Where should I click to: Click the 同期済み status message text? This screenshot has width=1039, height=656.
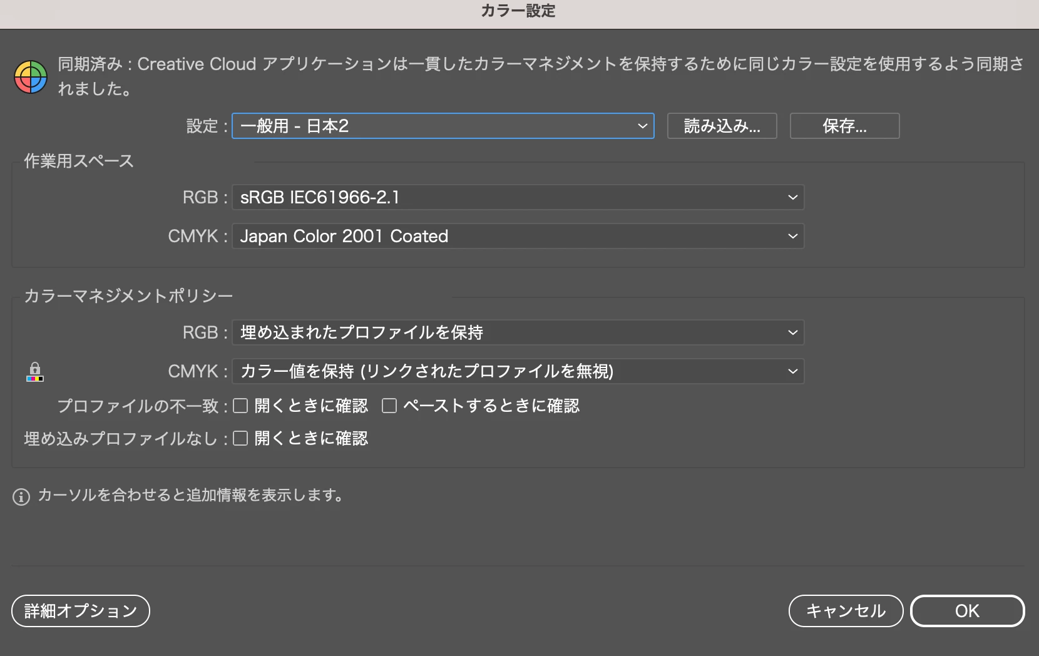[541, 76]
